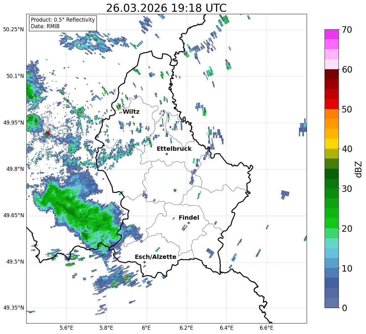Click the 50 value on the colorbar

347,109
